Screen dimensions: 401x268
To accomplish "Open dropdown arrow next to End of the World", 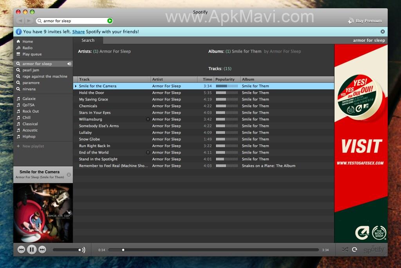I will pyautogui.click(x=148, y=153).
